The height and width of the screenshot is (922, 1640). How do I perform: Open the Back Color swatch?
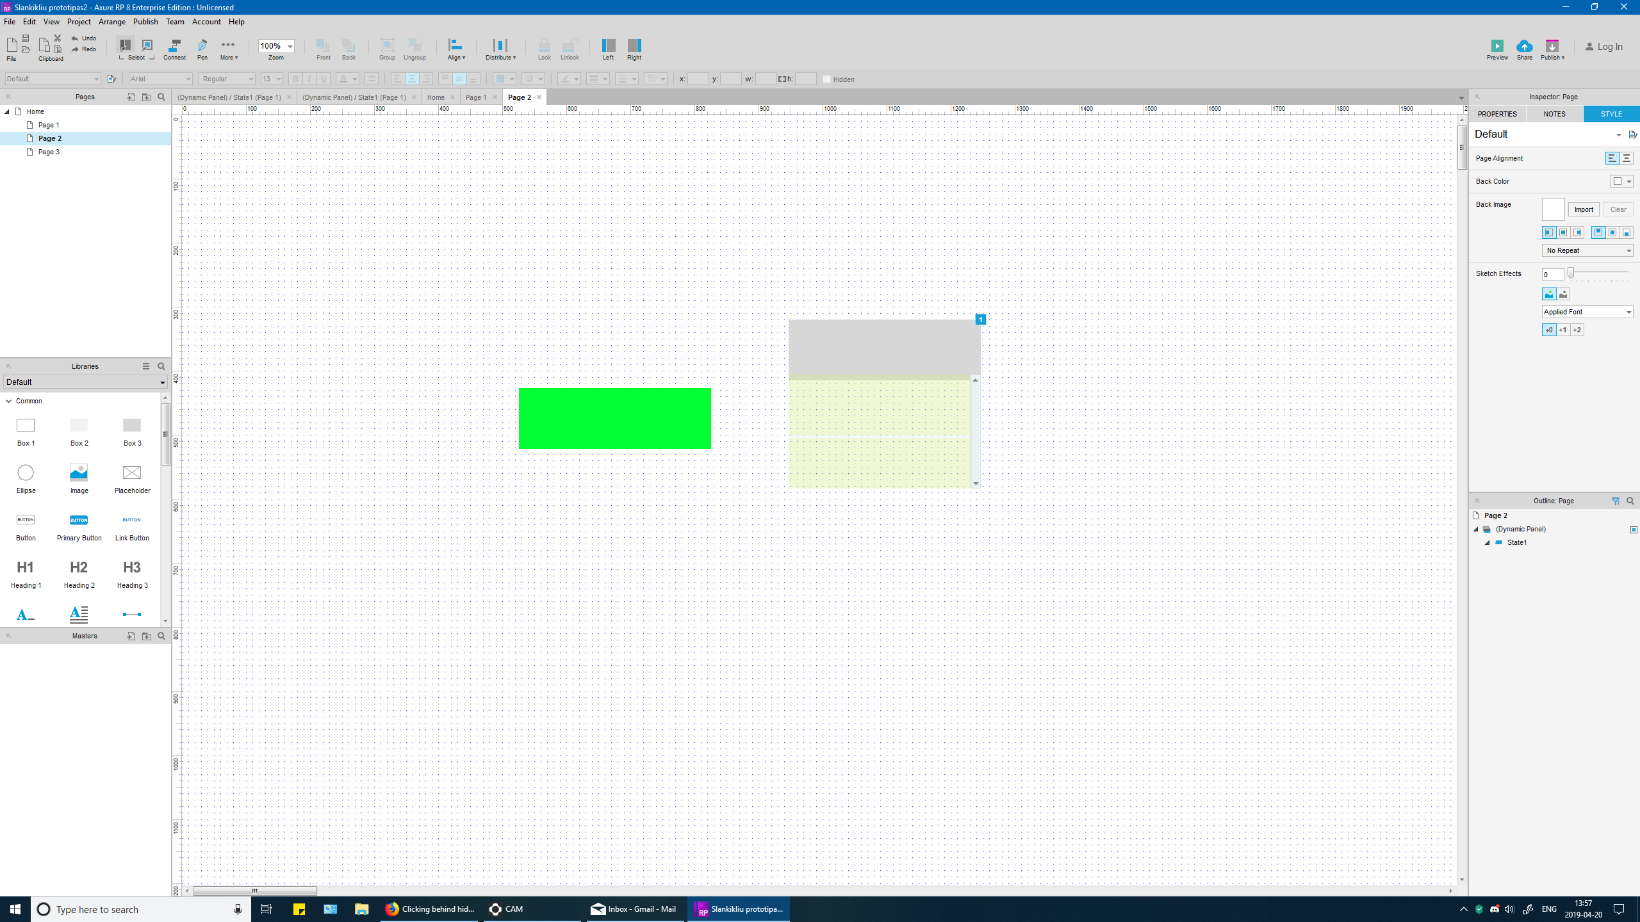coord(1618,182)
